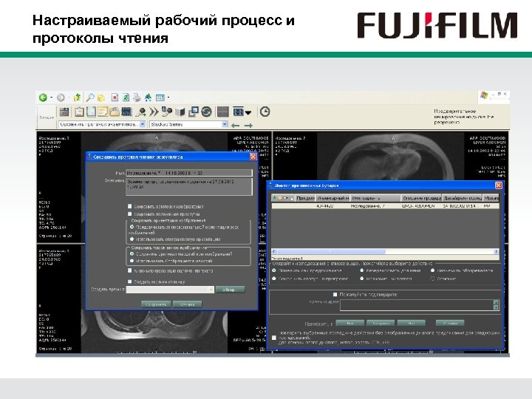Click the grey four-pane layout icon
532x399 pixels.
222,112
